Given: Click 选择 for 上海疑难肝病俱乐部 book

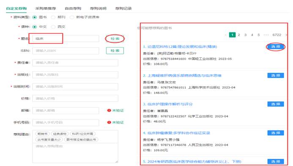Looking at the screenshot, I should 276,75.
